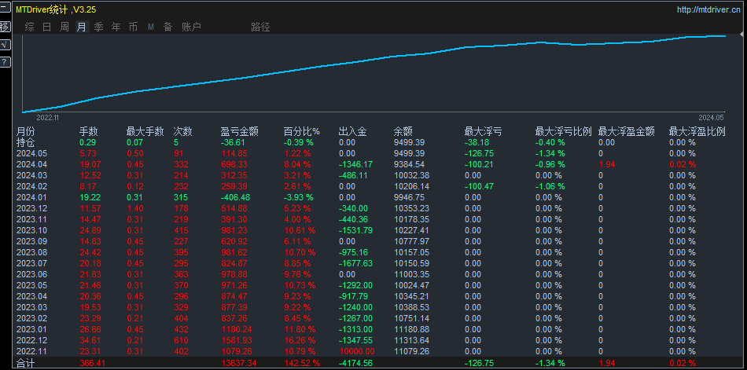The image size is (747, 370).
Task: Click the 最大浮亏比例 column header
Action: (564, 131)
